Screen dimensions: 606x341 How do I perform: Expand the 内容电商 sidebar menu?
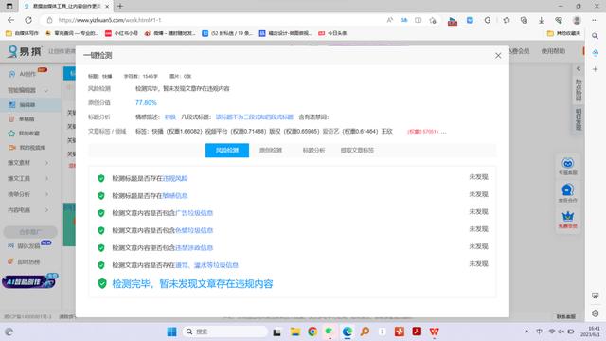click(x=27, y=210)
